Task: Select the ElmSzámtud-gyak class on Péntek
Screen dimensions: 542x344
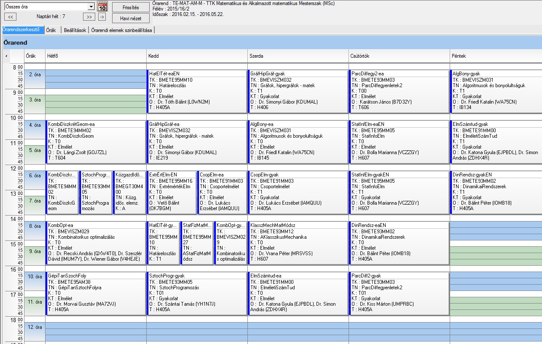Action: [x=496, y=142]
